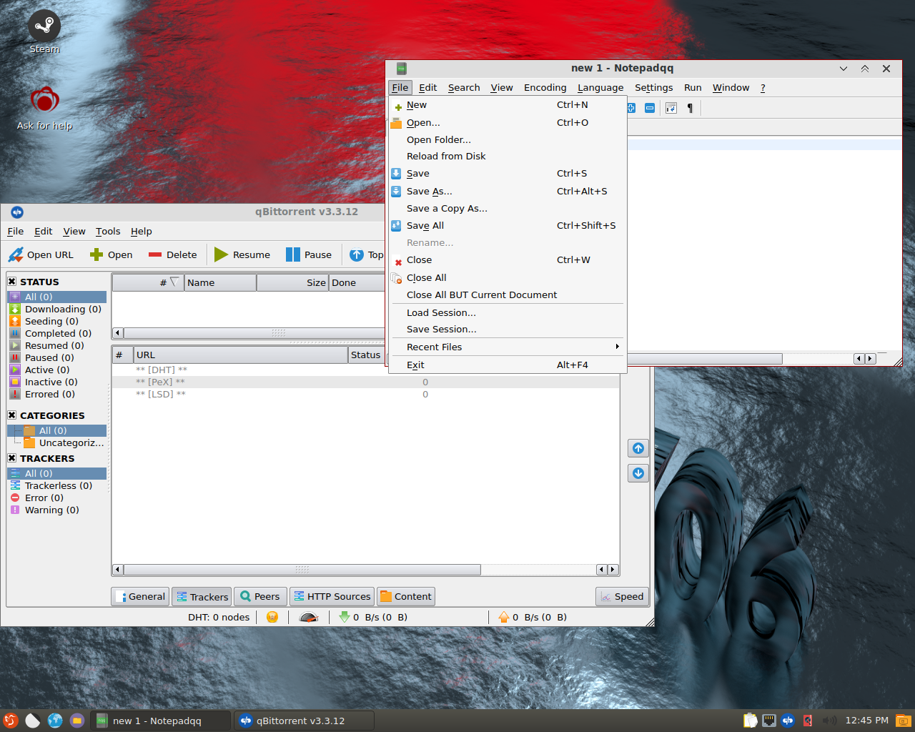915x732 pixels.
Task: Switch to the HTTP Sources tab
Action: [x=332, y=596]
